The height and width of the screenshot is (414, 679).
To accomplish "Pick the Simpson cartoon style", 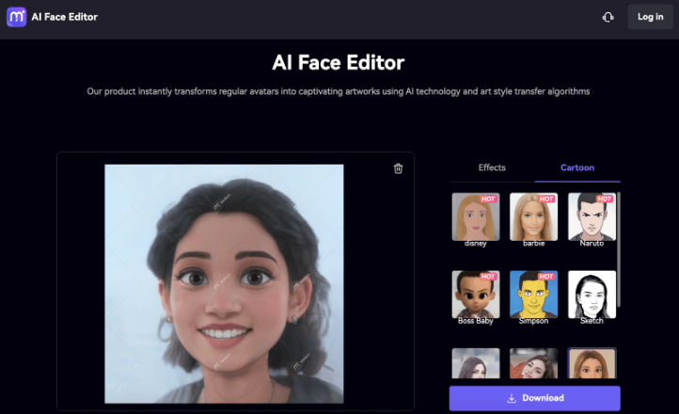I will tap(533, 295).
